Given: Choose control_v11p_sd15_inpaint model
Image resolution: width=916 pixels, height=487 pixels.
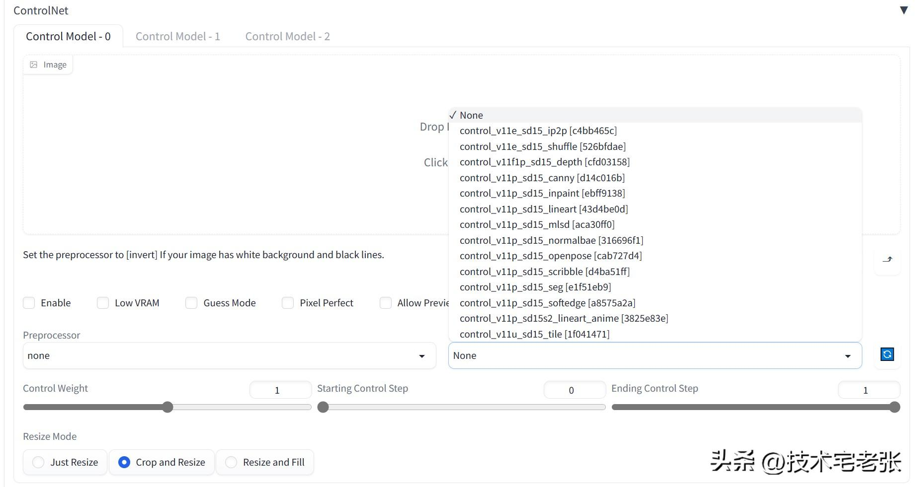Looking at the screenshot, I should click(x=655, y=193).
